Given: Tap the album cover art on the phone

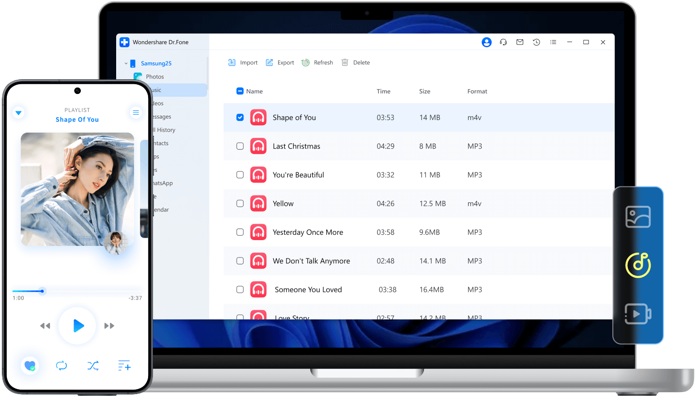Looking at the screenshot, I should tap(77, 189).
